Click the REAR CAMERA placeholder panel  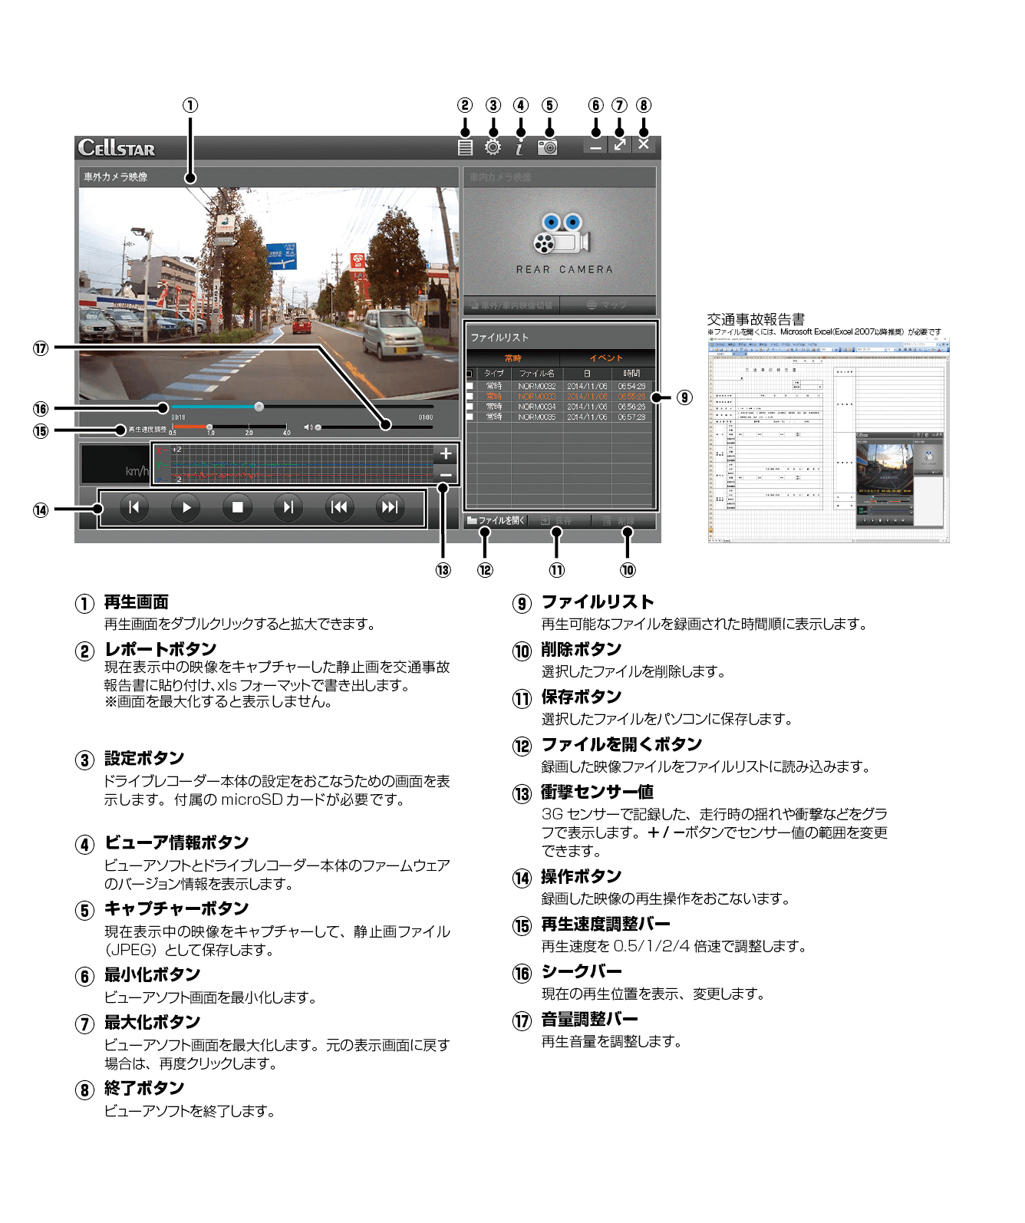(559, 242)
